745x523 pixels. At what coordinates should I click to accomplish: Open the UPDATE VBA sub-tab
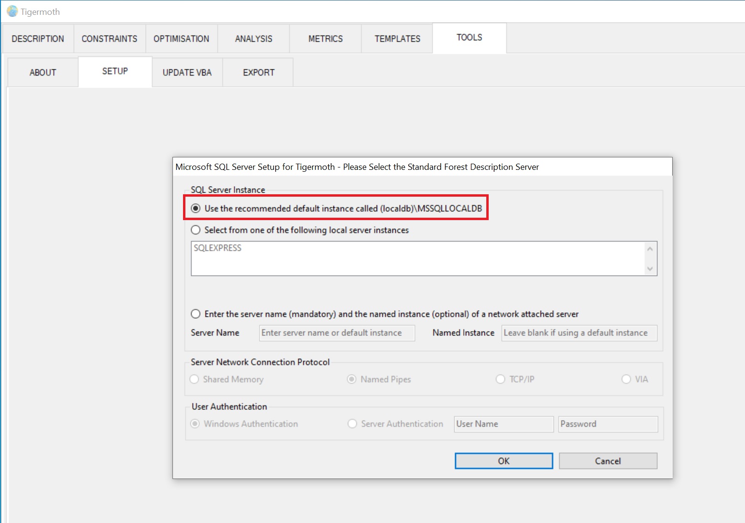click(187, 72)
